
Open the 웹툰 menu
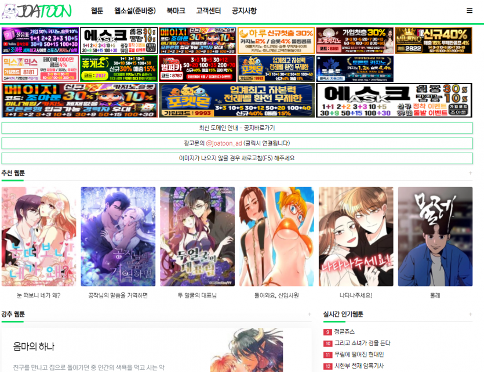pyautogui.click(x=97, y=11)
